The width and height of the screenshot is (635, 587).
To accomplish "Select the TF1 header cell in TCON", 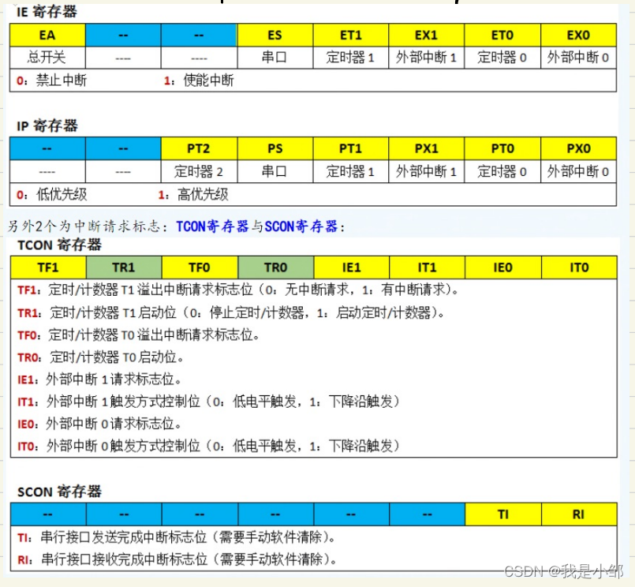I will (48, 267).
